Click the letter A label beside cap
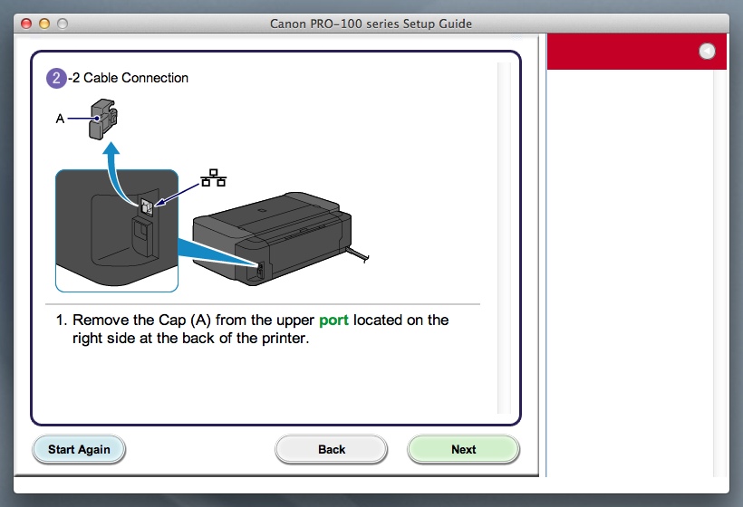 [61, 118]
